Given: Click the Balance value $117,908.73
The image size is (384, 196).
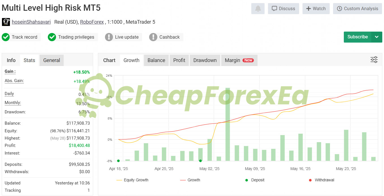Looking at the screenshot, I should click(x=78, y=123).
